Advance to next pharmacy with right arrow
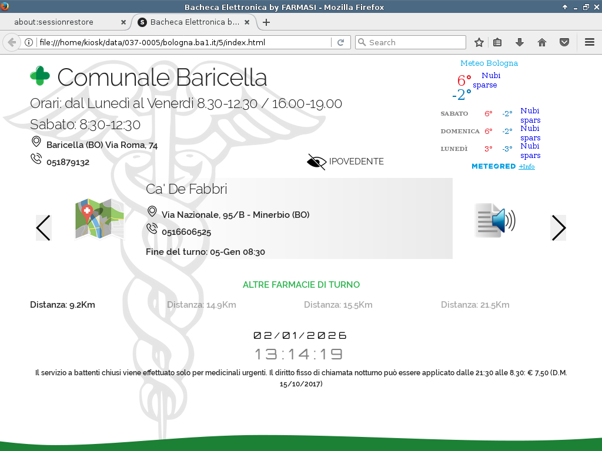The width and height of the screenshot is (602, 451). (x=558, y=228)
